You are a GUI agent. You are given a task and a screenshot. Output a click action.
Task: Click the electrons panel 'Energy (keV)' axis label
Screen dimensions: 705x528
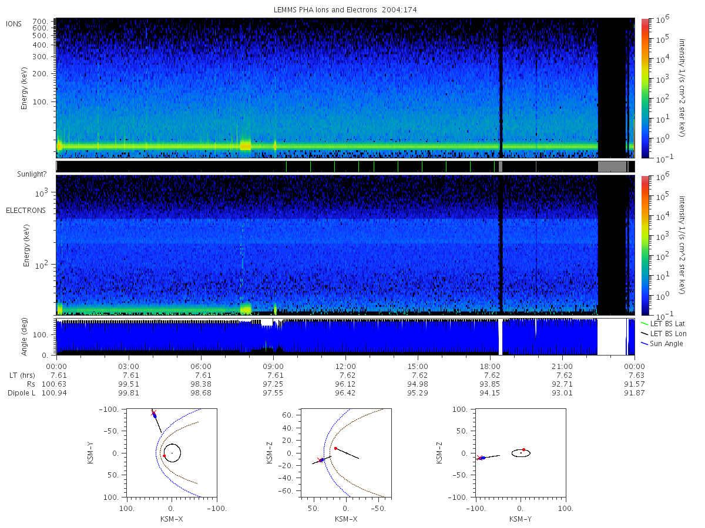tap(26, 245)
